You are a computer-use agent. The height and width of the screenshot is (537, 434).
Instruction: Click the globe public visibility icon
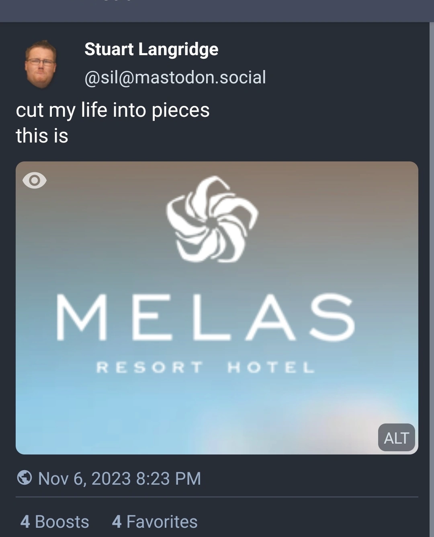pos(25,478)
